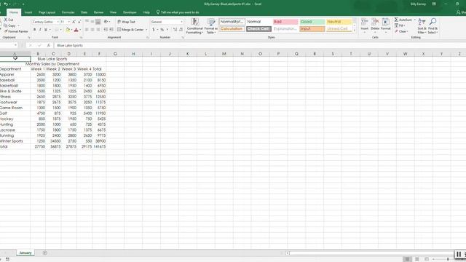
Task: Toggle Wrap Text
Action: tap(126, 22)
